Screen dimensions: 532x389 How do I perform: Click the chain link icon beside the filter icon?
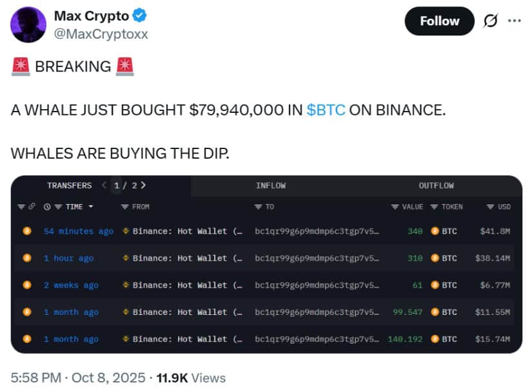[x=32, y=207]
